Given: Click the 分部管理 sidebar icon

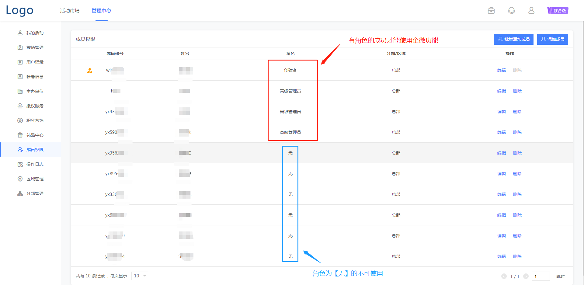Looking at the screenshot, I should tap(20, 193).
